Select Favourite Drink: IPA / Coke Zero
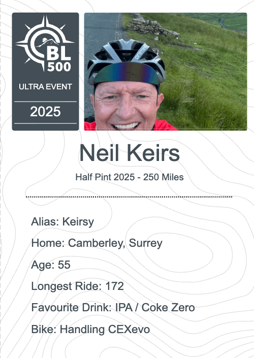 tap(113, 308)
